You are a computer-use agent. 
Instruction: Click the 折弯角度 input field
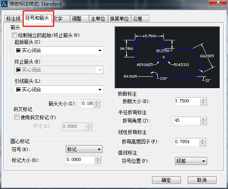point(187,121)
